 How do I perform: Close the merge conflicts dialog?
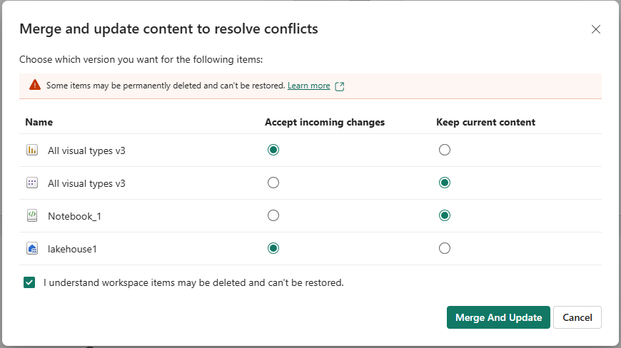click(x=596, y=29)
